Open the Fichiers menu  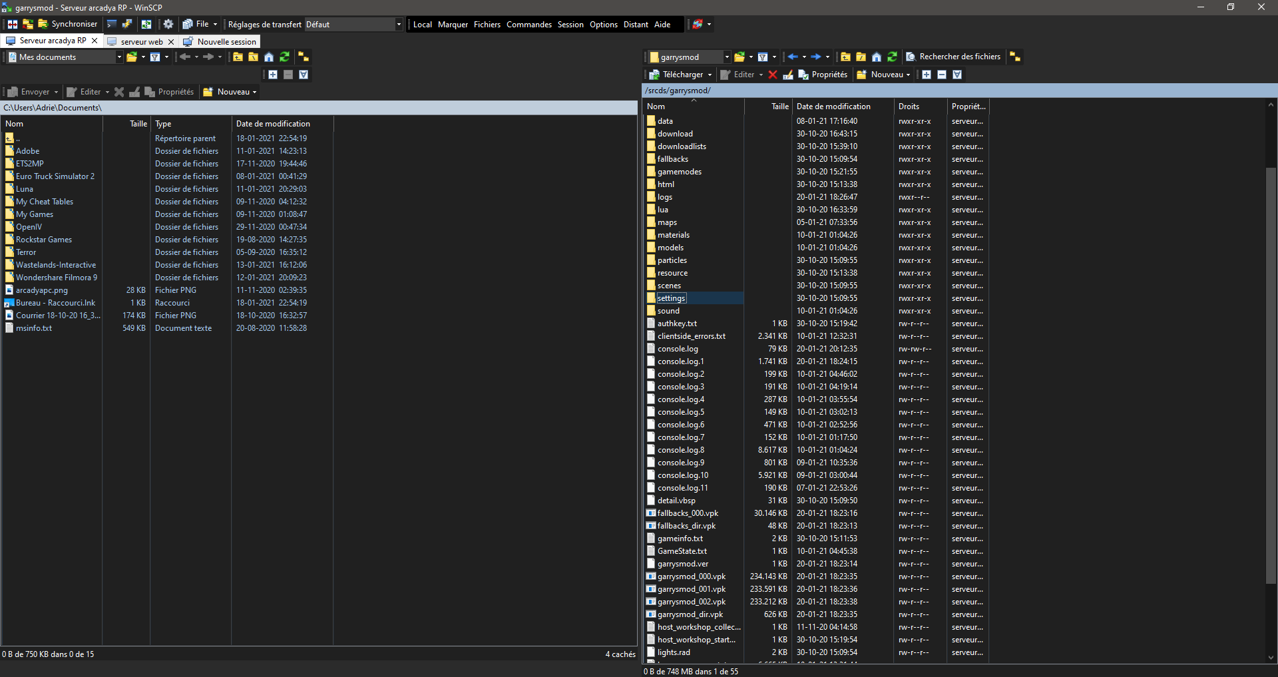(487, 25)
